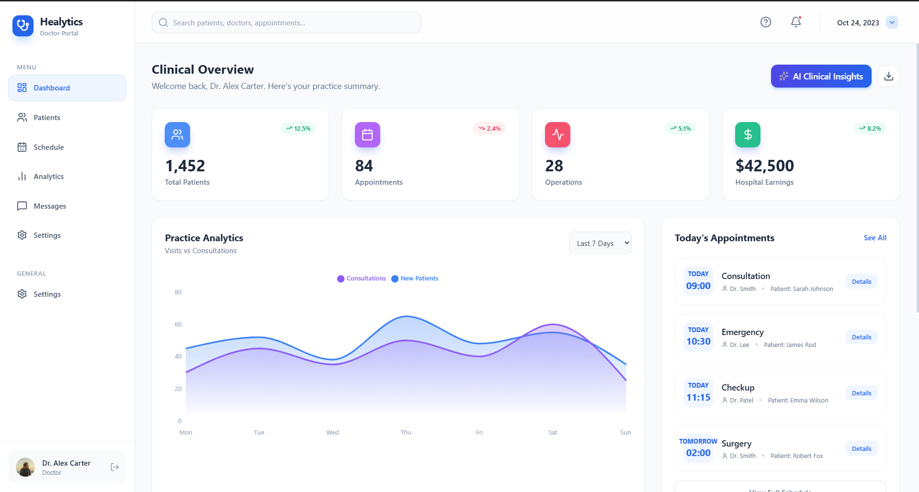Screen dimensions: 919x492
Task: Open Patients in the sidebar
Action: [67, 117]
